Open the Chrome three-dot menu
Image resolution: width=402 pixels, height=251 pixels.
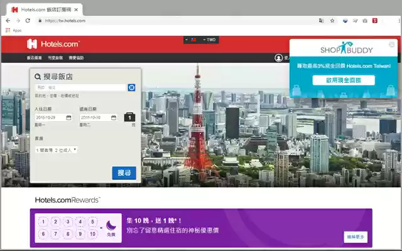399,21
